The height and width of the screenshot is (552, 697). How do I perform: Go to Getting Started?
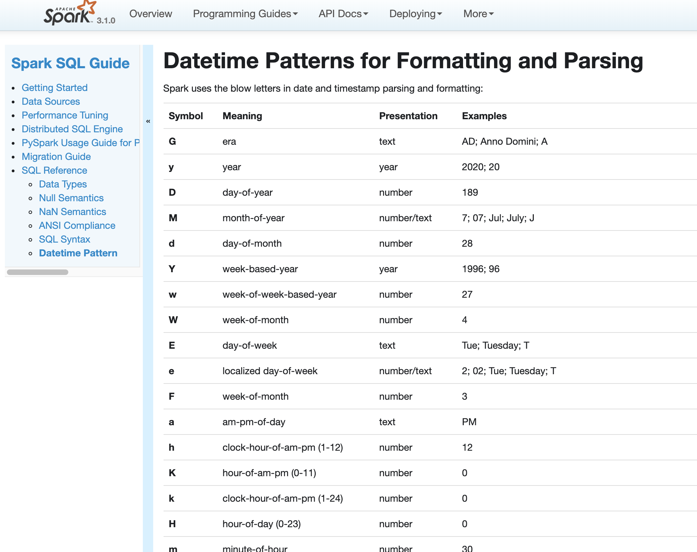tap(55, 88)
